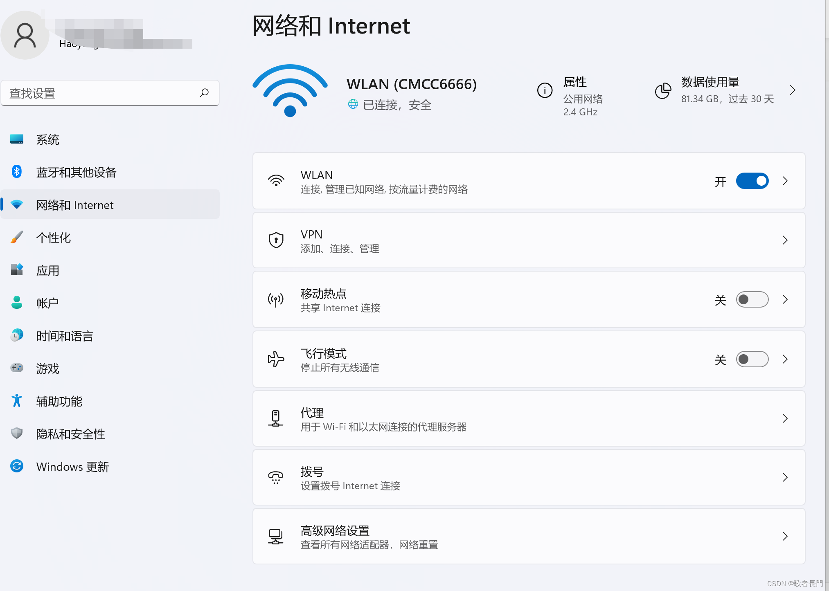
Task: Enable the airplane mode toggle
Action: coord(752,359)
